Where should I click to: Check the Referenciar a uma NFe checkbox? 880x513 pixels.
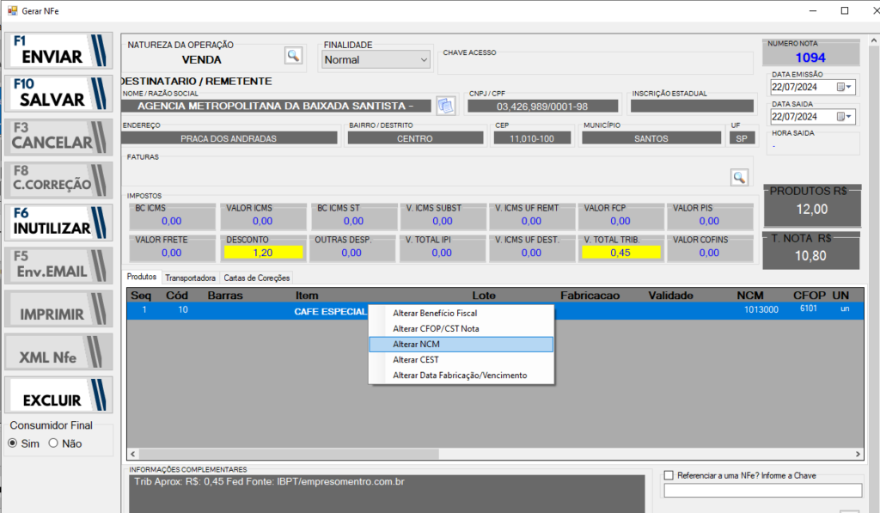pyautogui.click(x=669, y=475)
